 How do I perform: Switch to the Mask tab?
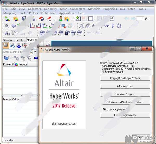pyautogui.click(x=21, y=40)
